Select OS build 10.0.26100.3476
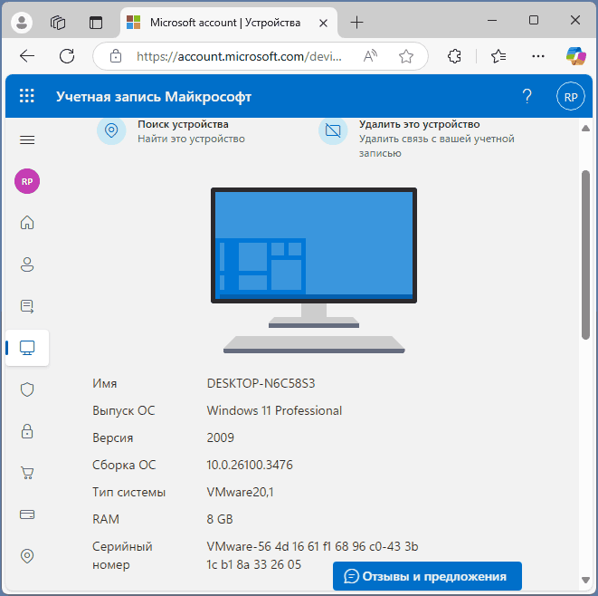598x596 pixels. 250,465
